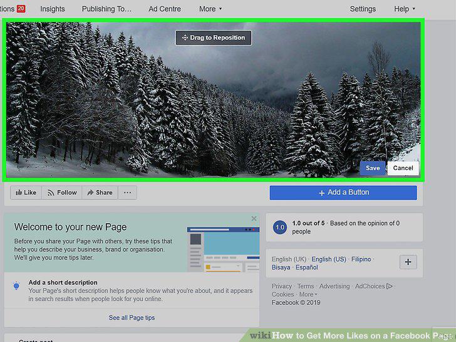Go to the Ad Centre tab
Viewport: 456px width, 342px height.
point(165,9)
